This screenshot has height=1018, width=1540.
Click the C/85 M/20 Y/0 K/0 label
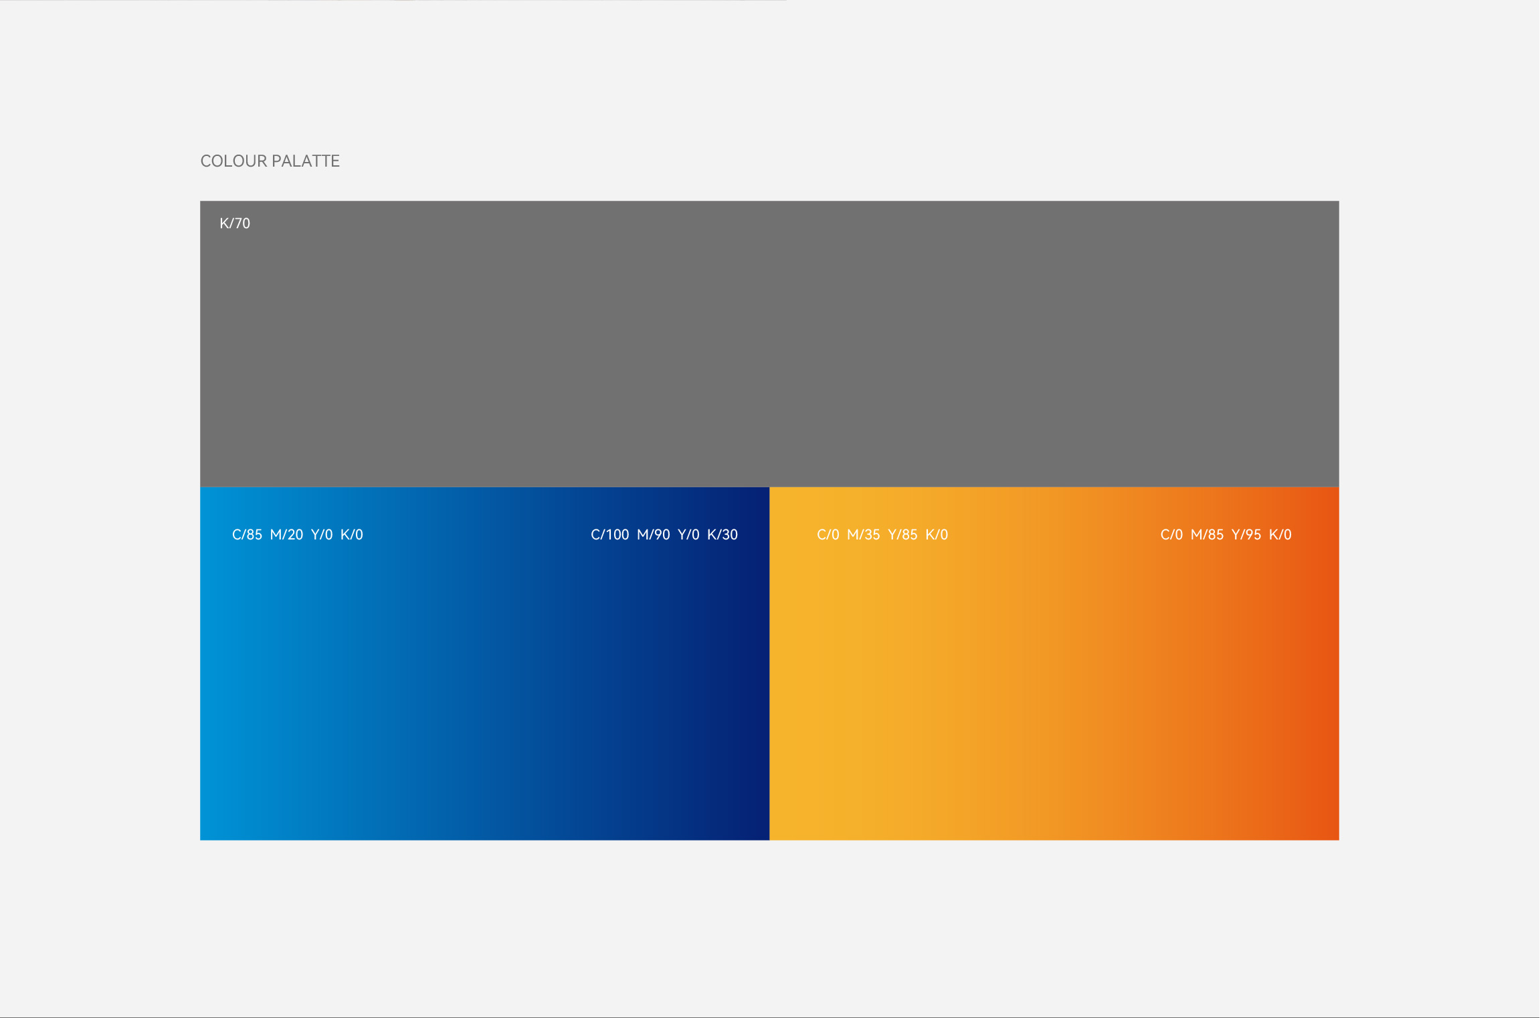(298, 535)
